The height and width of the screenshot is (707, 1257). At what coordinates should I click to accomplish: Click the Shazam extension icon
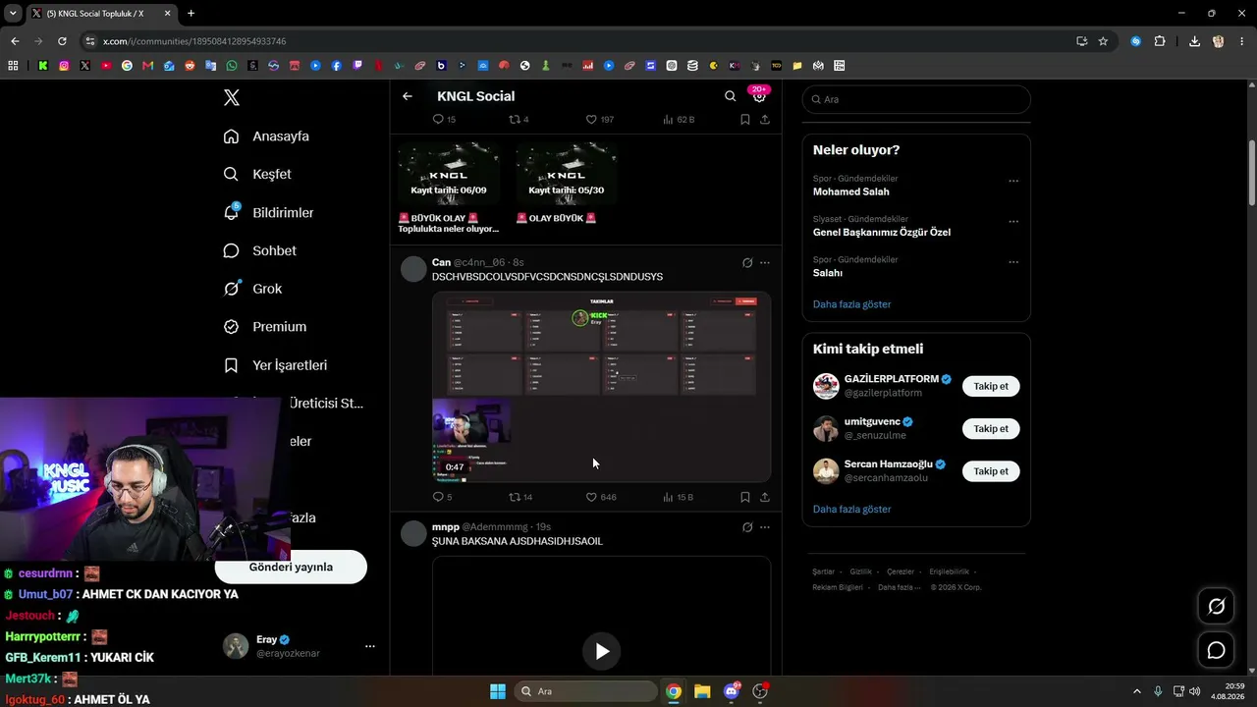pos(1136,41)
